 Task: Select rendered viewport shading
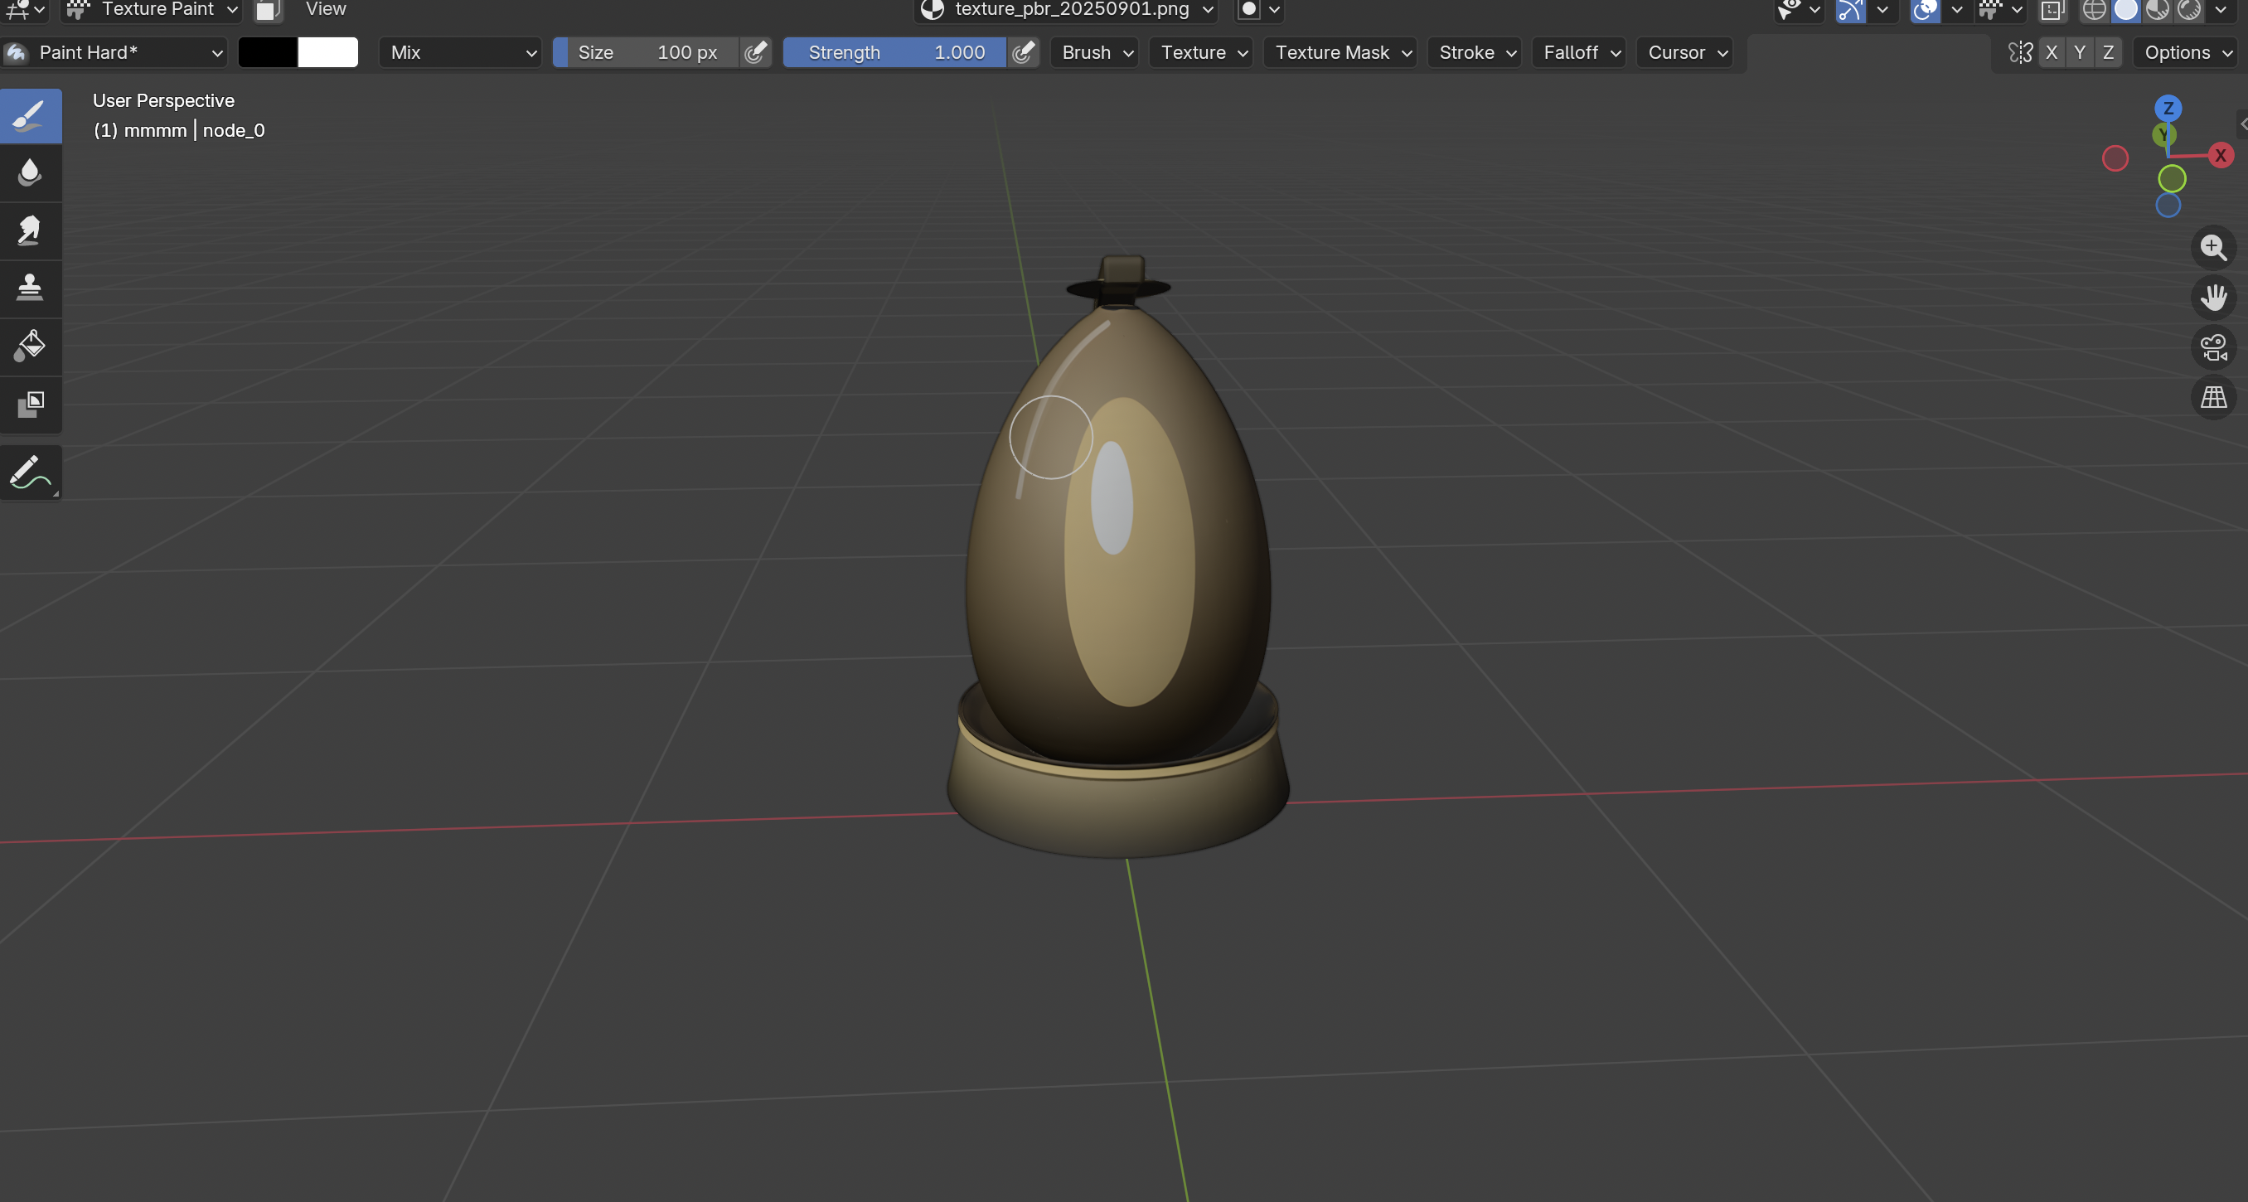point(2188,10)
